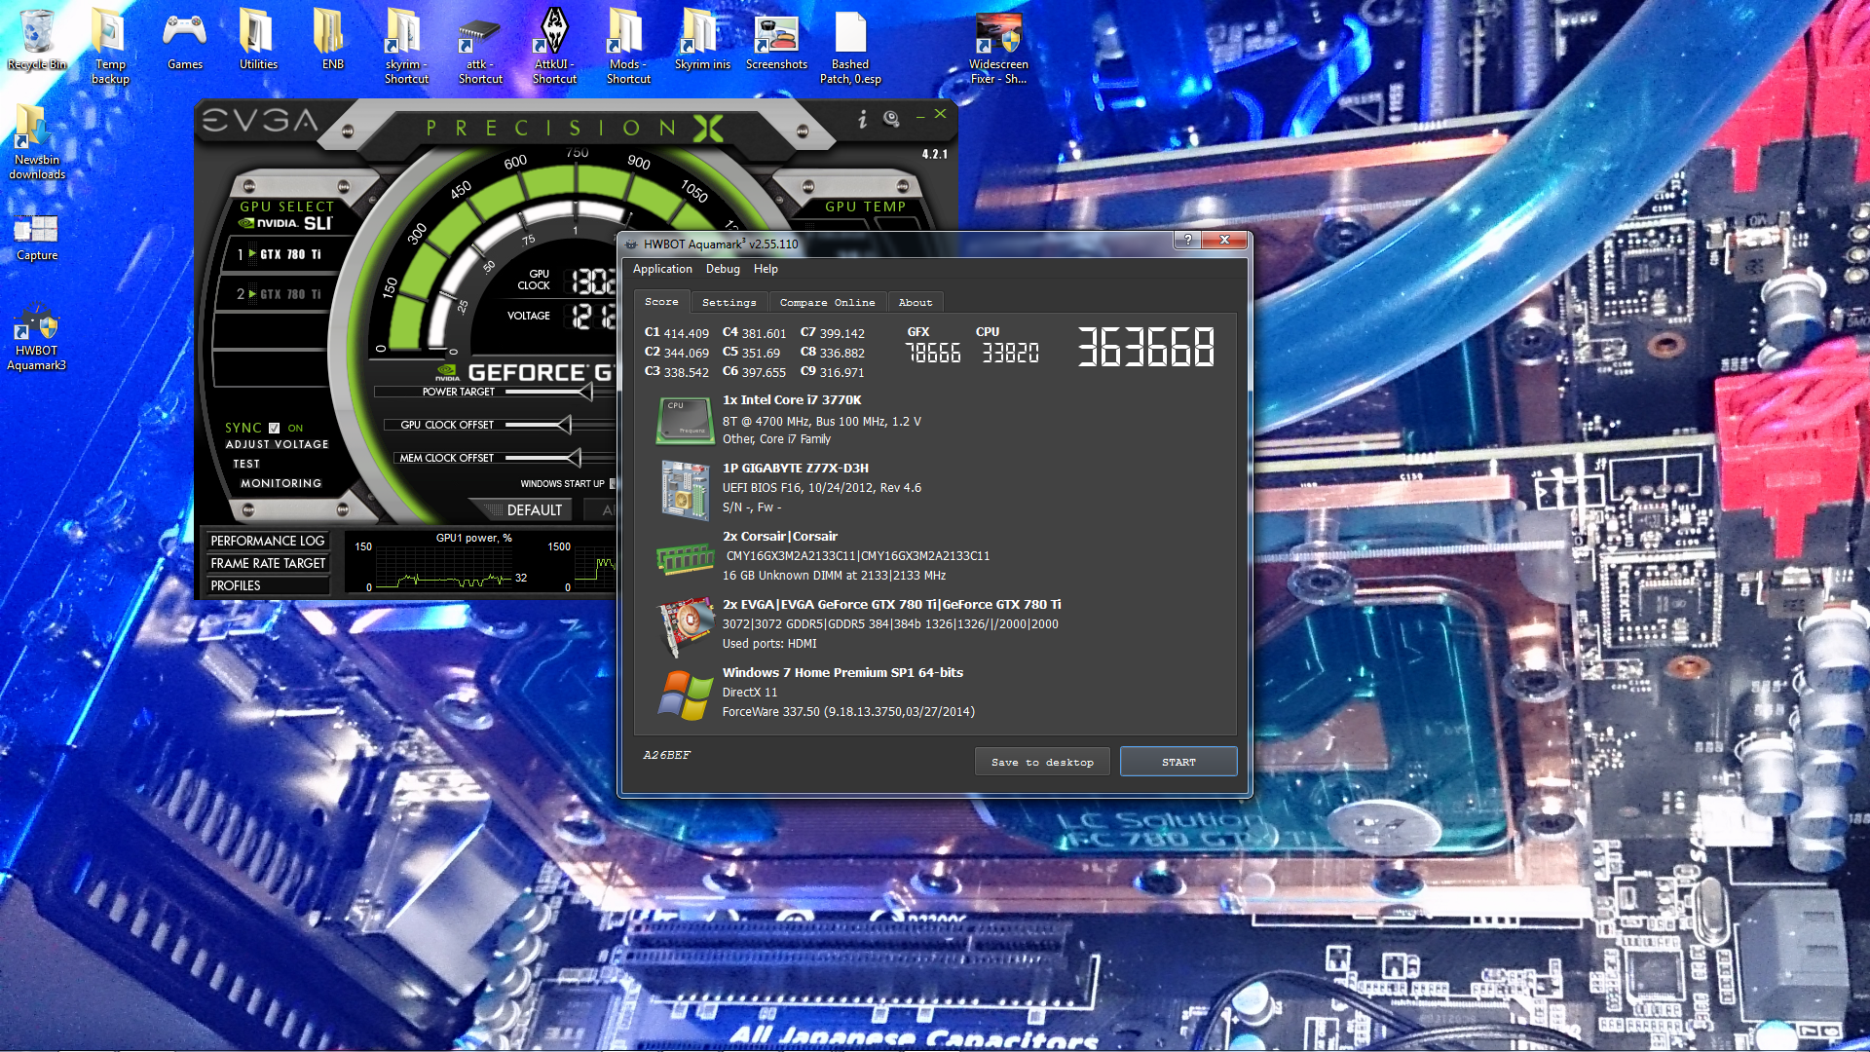The width and height of the screenshot is (1870, 1052).
Task: Click the motherboard icon in Aquamark results
Action: point(685,490)
